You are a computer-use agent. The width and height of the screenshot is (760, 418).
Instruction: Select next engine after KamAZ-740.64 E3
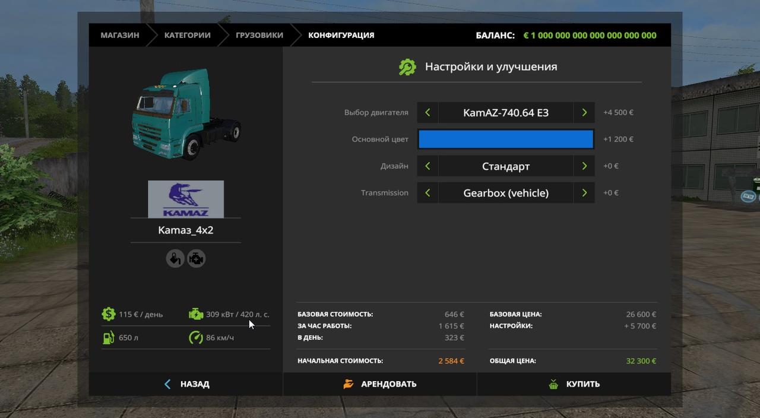coord(584,112)
